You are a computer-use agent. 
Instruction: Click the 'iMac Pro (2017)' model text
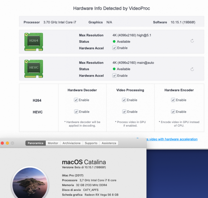click(73, 175)
